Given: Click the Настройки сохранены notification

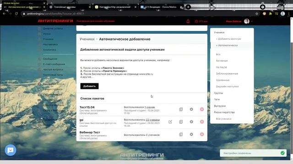Looking at the screenshot, I should (253, 153).
